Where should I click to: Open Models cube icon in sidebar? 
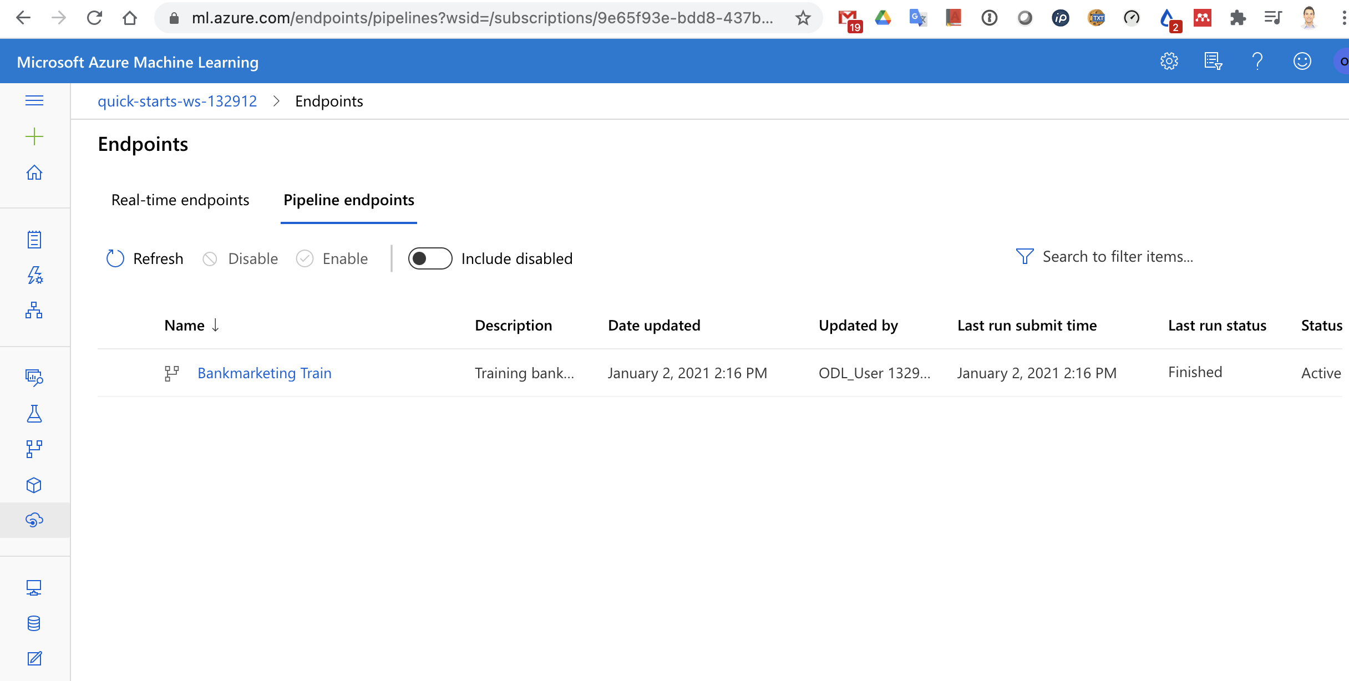pos(34,485)
